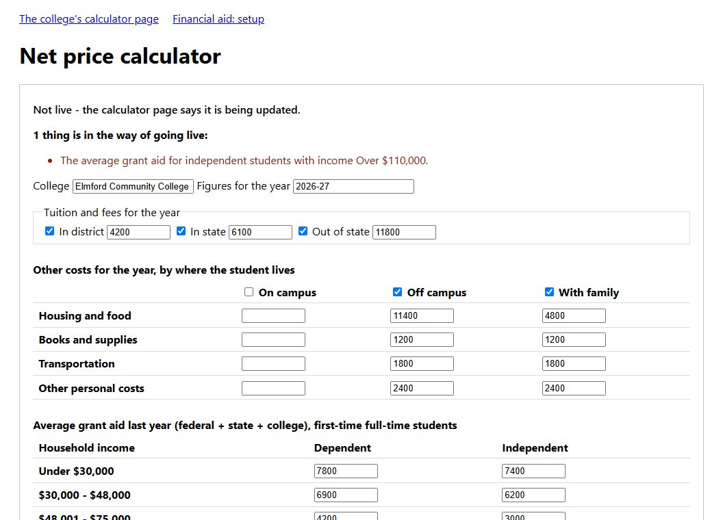Enable the On campus checkbox
This screenshot has width=723, height=520.
(x=249, y=291)
